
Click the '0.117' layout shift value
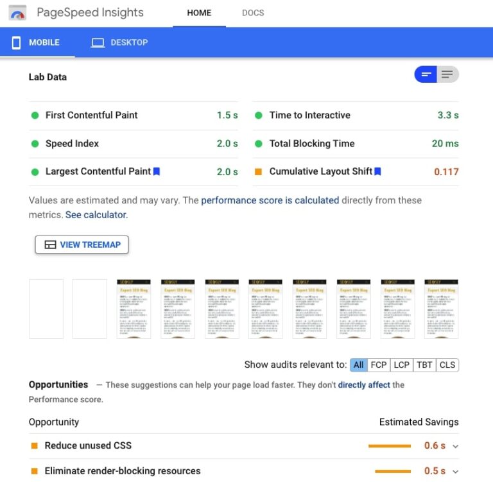(446, 171)
